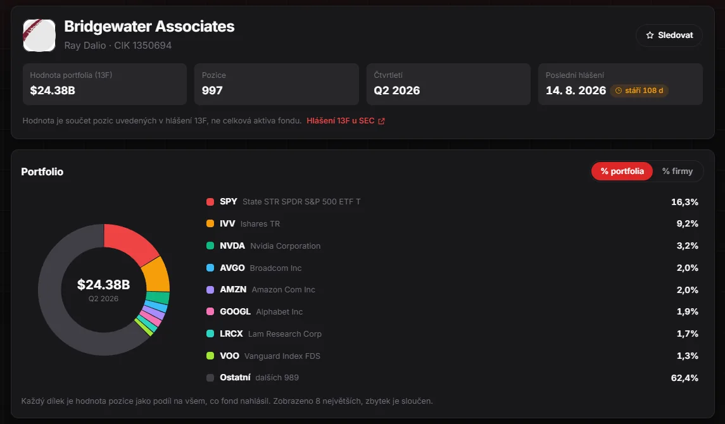Screen dimensions: 725x424
Task: Click the purple AMZN color swatch
Action: [x=210, y=290]
